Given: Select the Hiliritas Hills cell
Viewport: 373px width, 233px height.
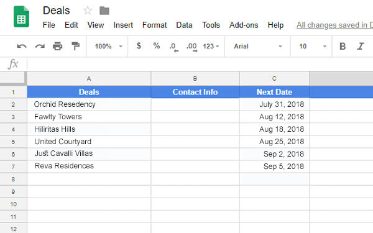Looking at the screenshot, I should [x=89, y=129].
